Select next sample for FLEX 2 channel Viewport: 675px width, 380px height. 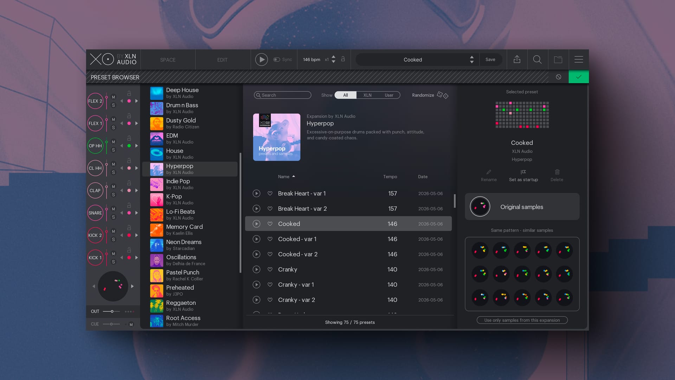point(136,101)
